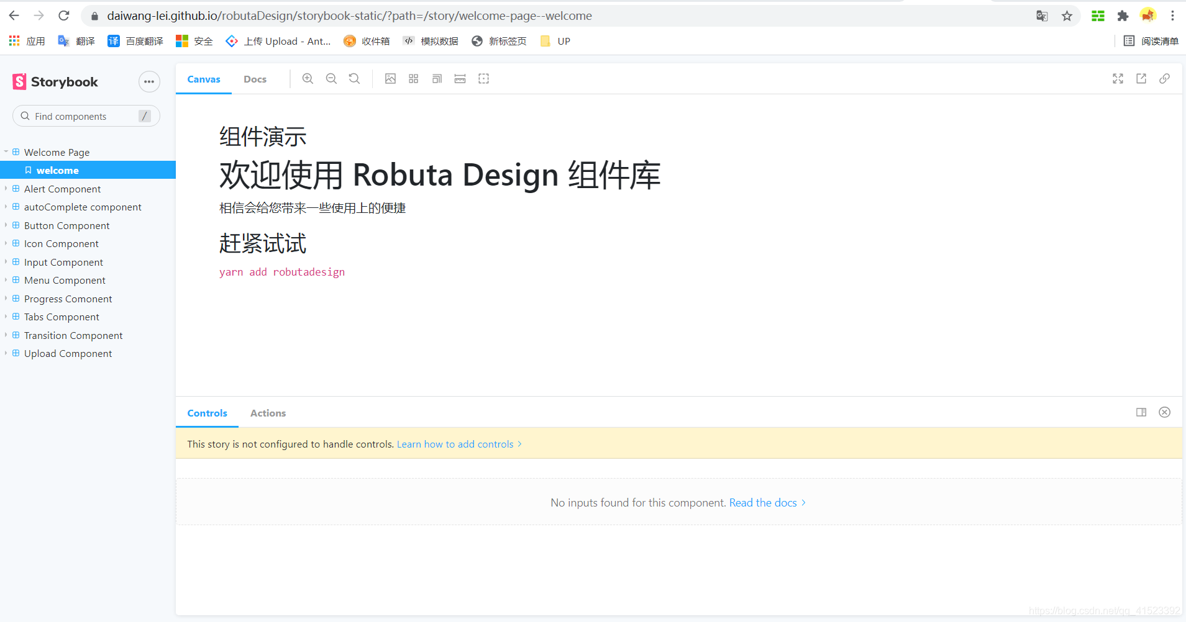Toggle outlines on preview
The image size is (1186, 622).
coord(483,79)
